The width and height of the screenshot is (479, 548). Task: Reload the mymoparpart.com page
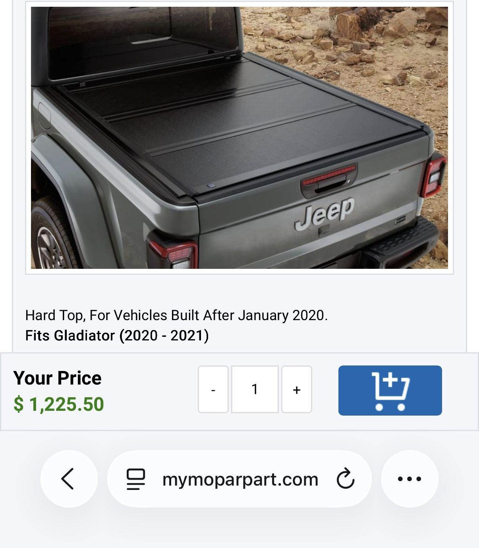point(345,479)
